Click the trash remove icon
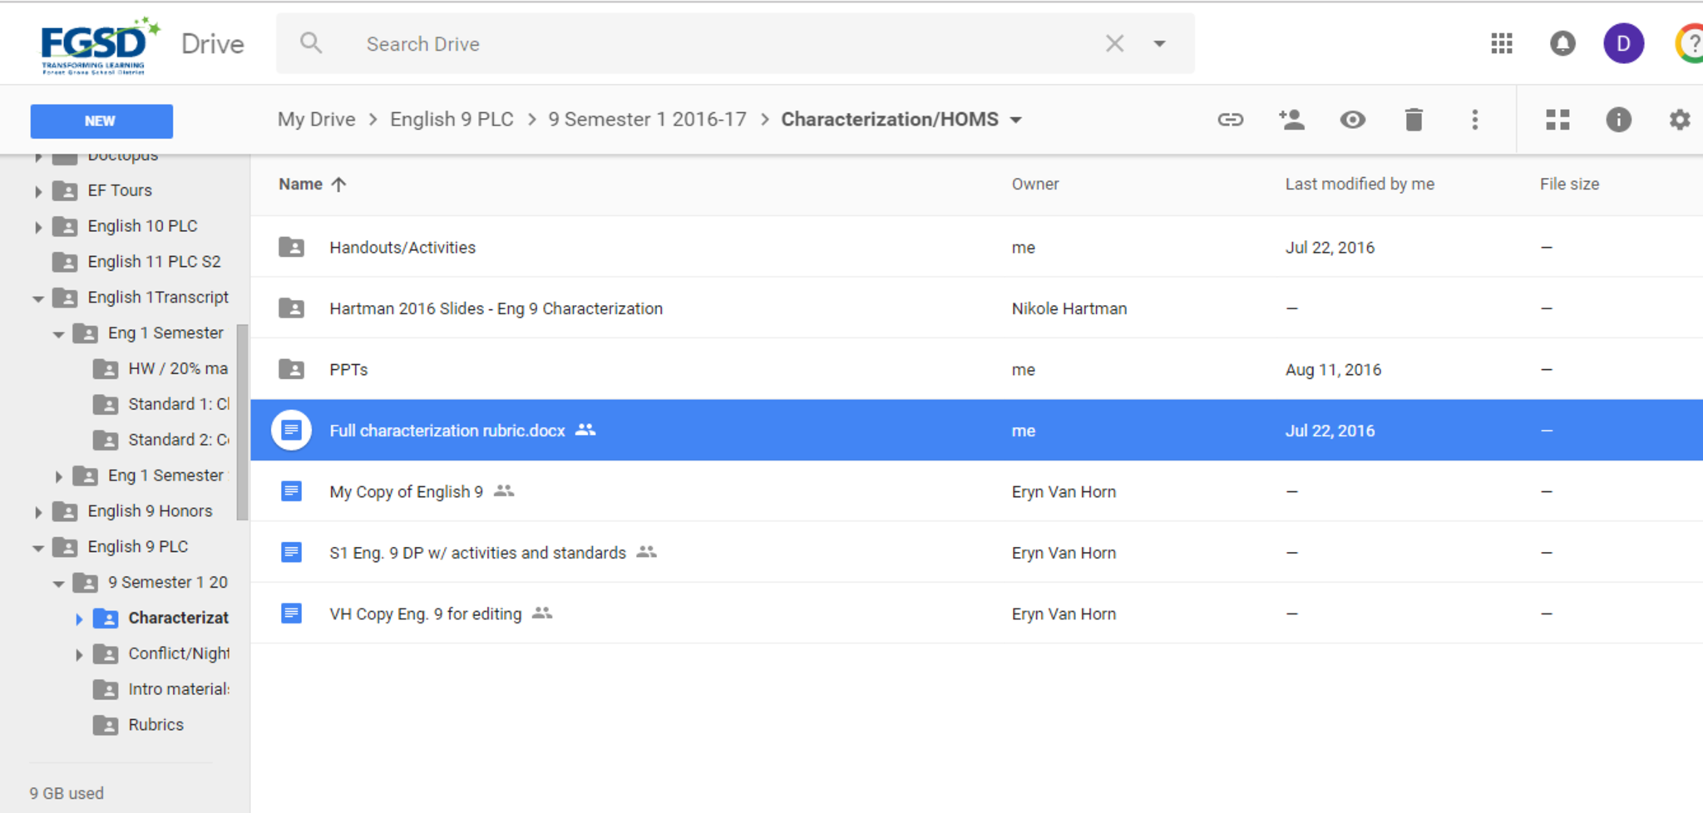Viewport: 1703px width, 813px height. (x=1414, y=120)
